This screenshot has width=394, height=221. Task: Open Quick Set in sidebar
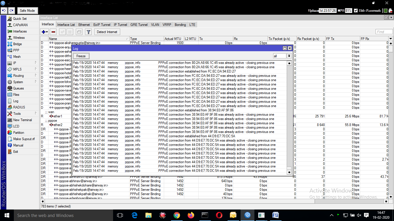(x=20, y=19)
